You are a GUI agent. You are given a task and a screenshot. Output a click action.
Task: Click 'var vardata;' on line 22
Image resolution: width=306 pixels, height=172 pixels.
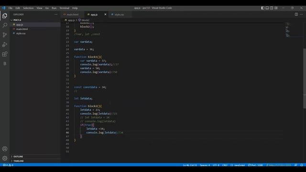(83, 42)
